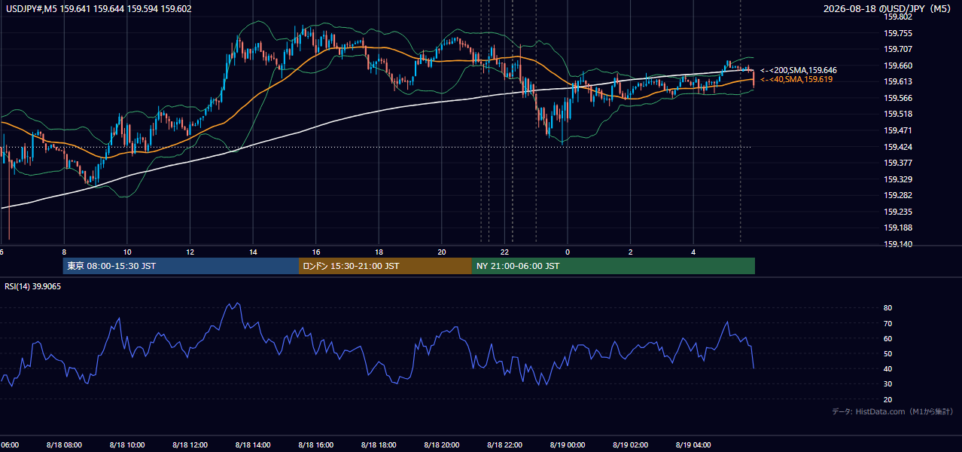This screenshot has height=452, width=962.
Task: Select the NY 21:00-06:00 JST session bar
Action: coord(613,266)
